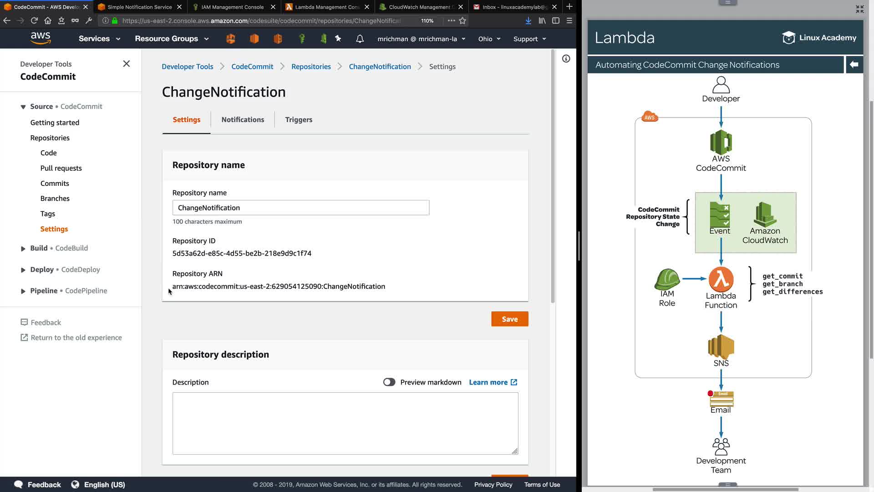Click the info circle icon beside page
Screen dimensions: 874x492
coord(566,59)
